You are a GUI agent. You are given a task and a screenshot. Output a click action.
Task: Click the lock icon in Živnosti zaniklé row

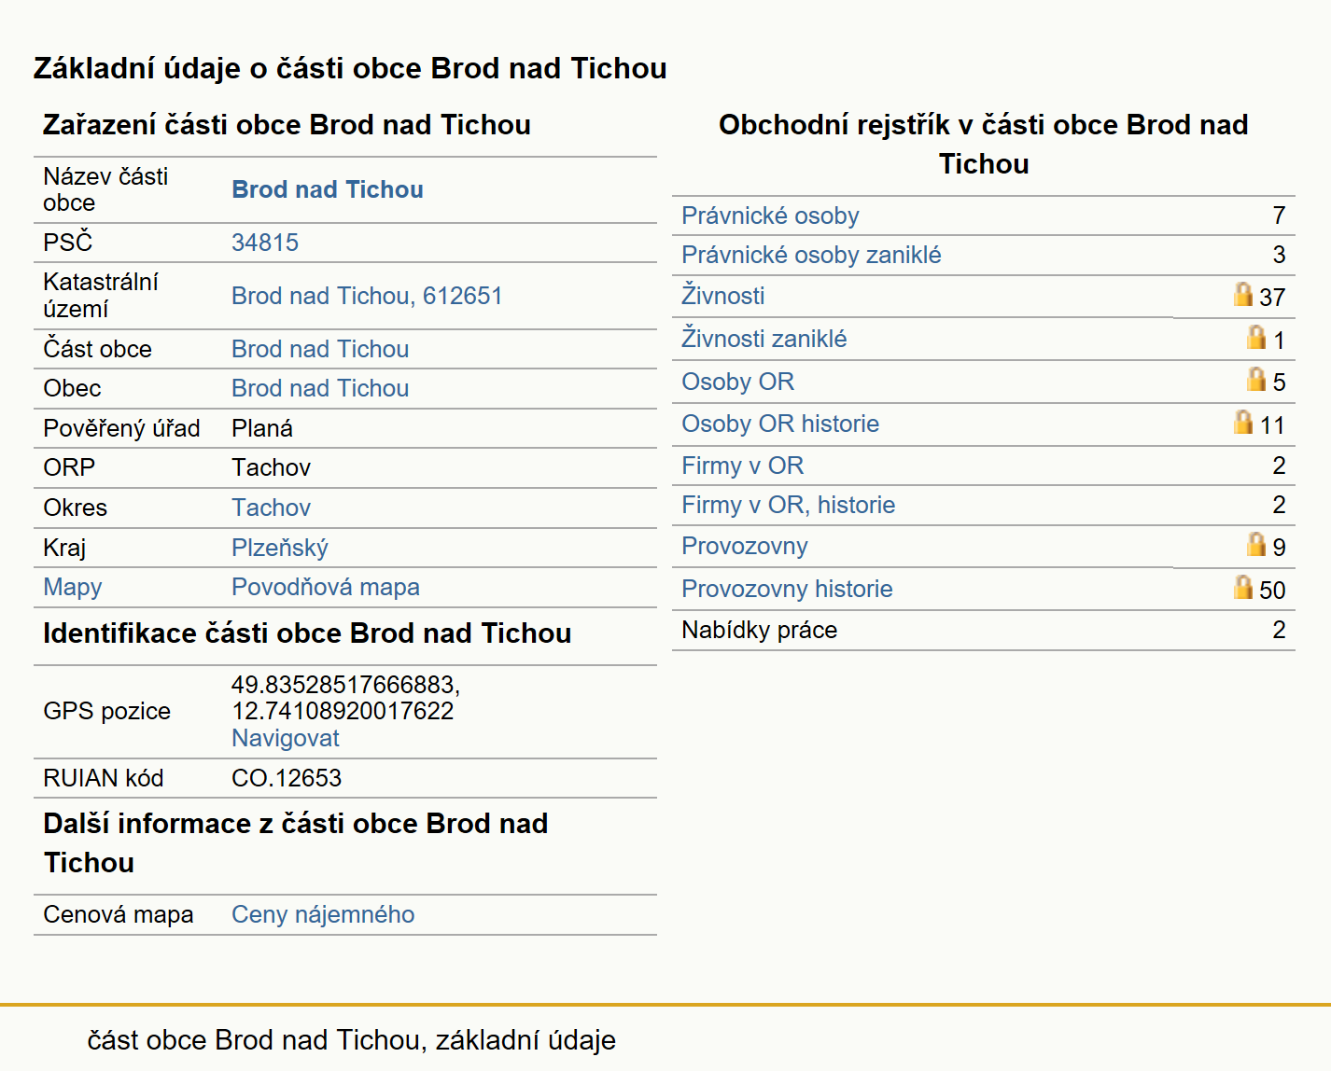coord(1256,337)
